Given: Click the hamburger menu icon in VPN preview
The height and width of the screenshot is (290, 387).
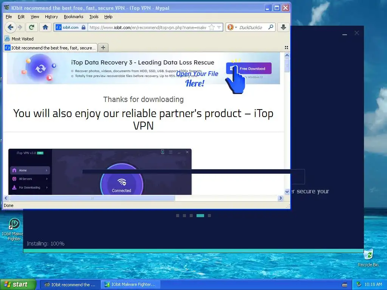Looking at the screenshot, I should point(171,152).
